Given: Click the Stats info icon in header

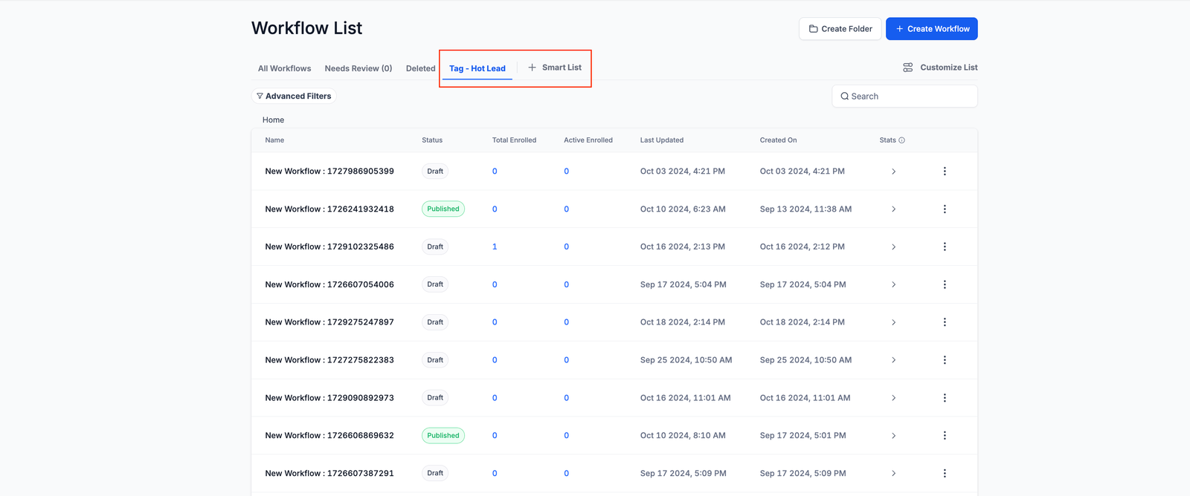Looking at the screenshot, I should 901,140.
